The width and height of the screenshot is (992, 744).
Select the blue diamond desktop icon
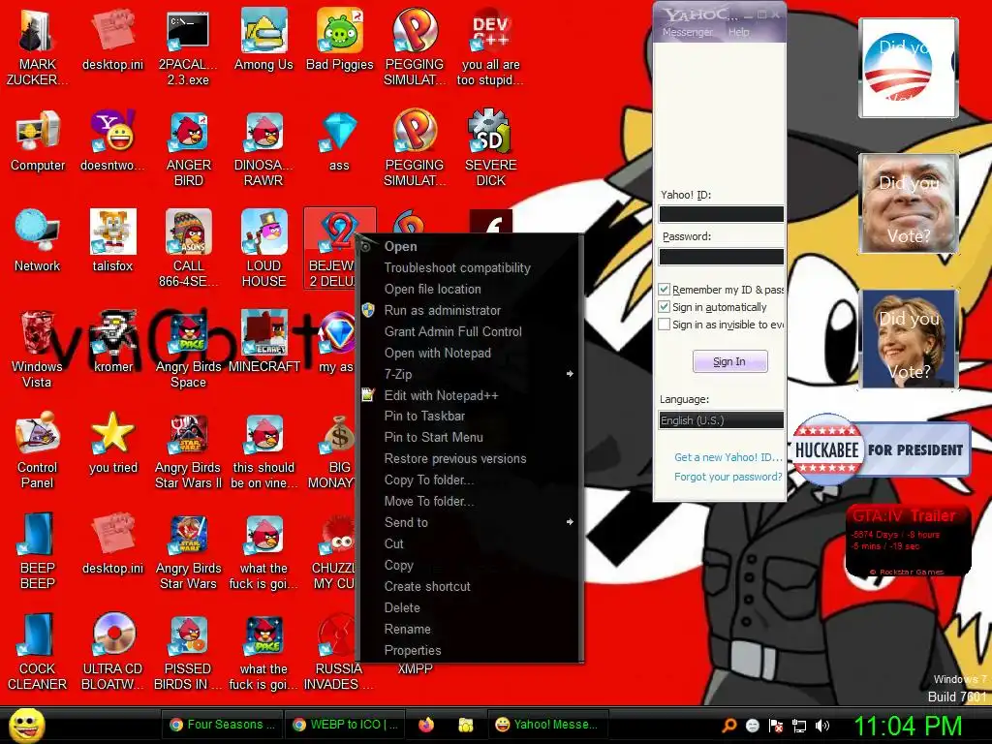tap(339, 140)
